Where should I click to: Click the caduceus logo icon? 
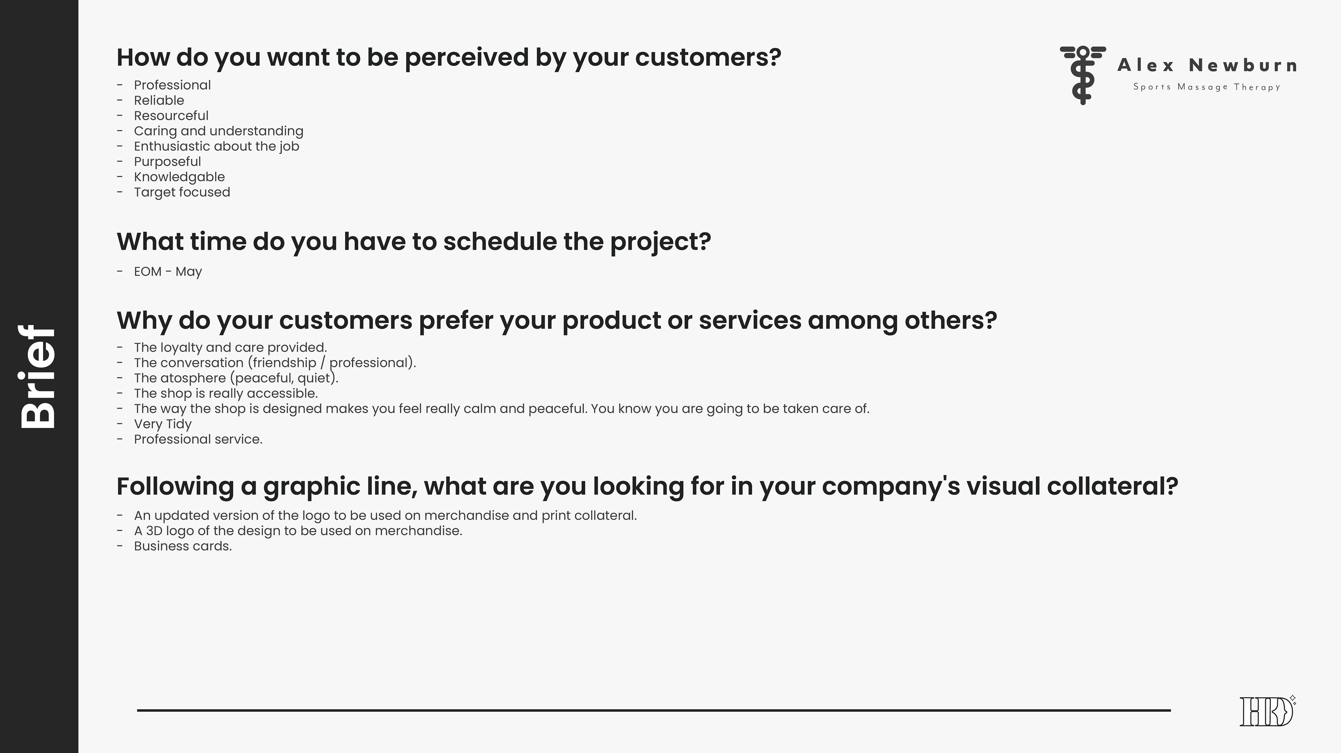point(1083,75)
